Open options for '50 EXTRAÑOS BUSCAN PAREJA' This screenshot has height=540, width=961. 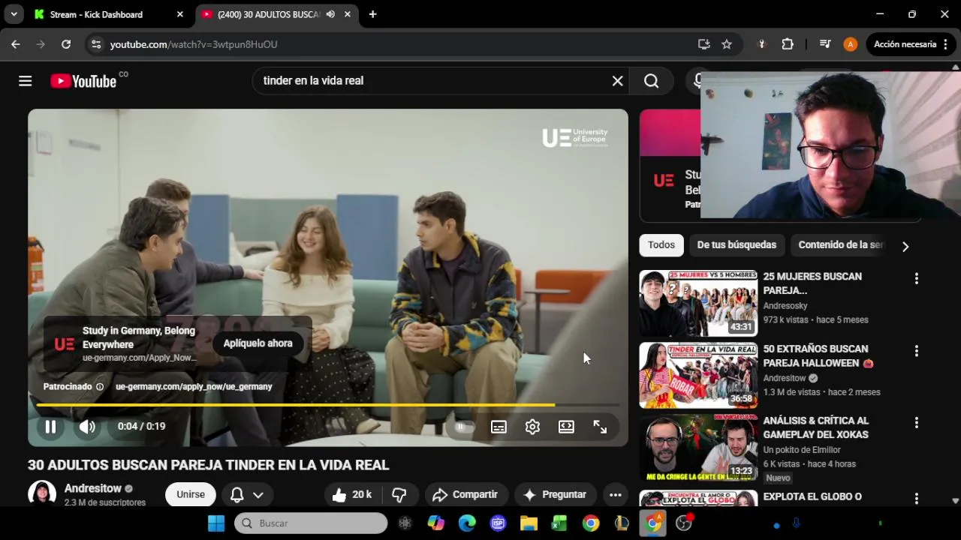click(916, 350)
